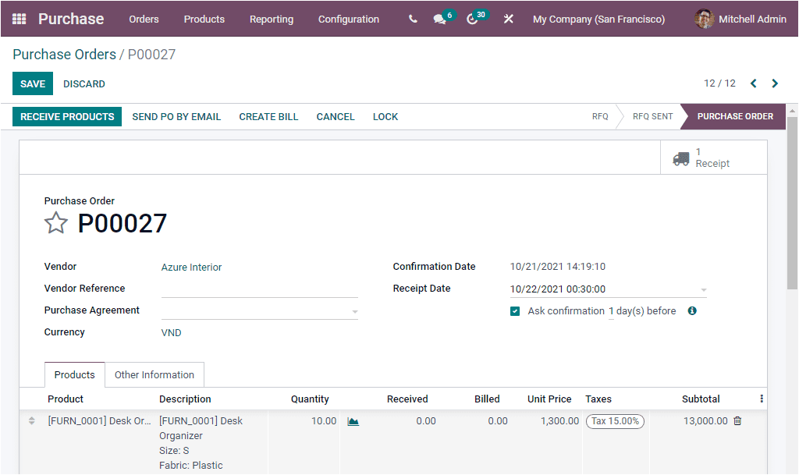This screenshot has width=799, height=475.
Task: Mark P00027 as favorite with the star
Action: (x=55, y=223)
